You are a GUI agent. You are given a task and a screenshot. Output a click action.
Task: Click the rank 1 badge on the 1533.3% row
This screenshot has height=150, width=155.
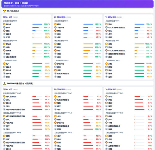click(106, 44)
